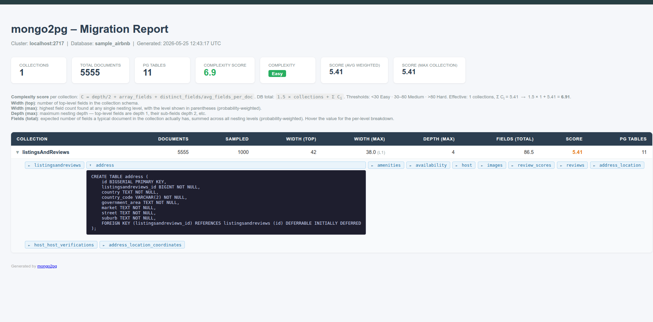Image resolution: width=653 pixels, height=322 pixels.
Task: Click the complexity formula code snippet
Action: pyautogui.click(x=167, y=97)
